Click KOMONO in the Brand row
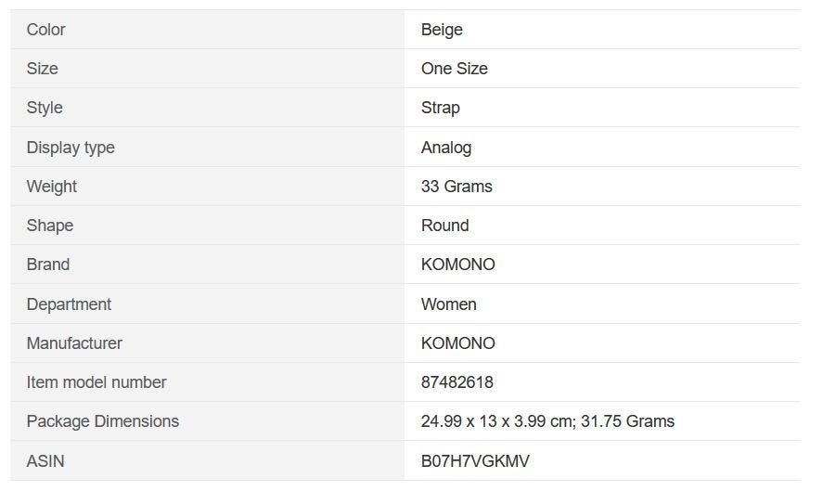 pyautogui.click(x=457, y=265)
